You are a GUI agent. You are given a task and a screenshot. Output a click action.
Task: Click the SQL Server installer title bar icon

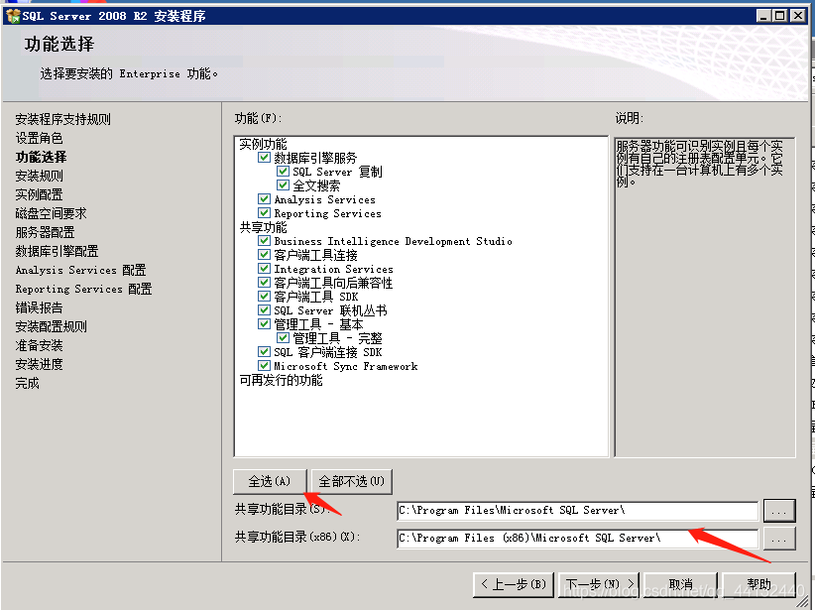click(x=13, y=16)
